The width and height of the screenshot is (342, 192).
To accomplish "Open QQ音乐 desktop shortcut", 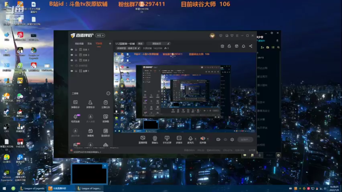I will (x=6, y=158).
